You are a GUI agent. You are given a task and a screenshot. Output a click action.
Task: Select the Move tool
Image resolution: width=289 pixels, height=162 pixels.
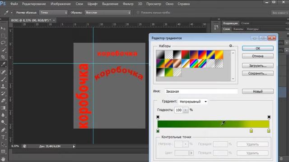(x=3, y=28)
